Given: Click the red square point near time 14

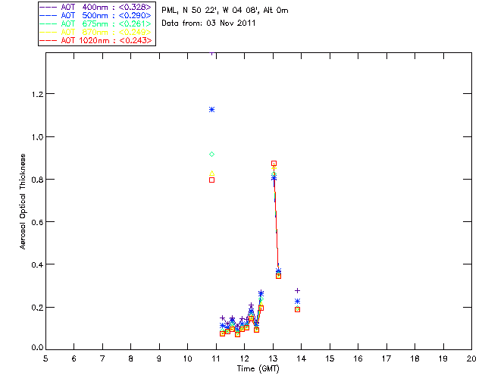Looking at the screenshot, I should [298, 309].
